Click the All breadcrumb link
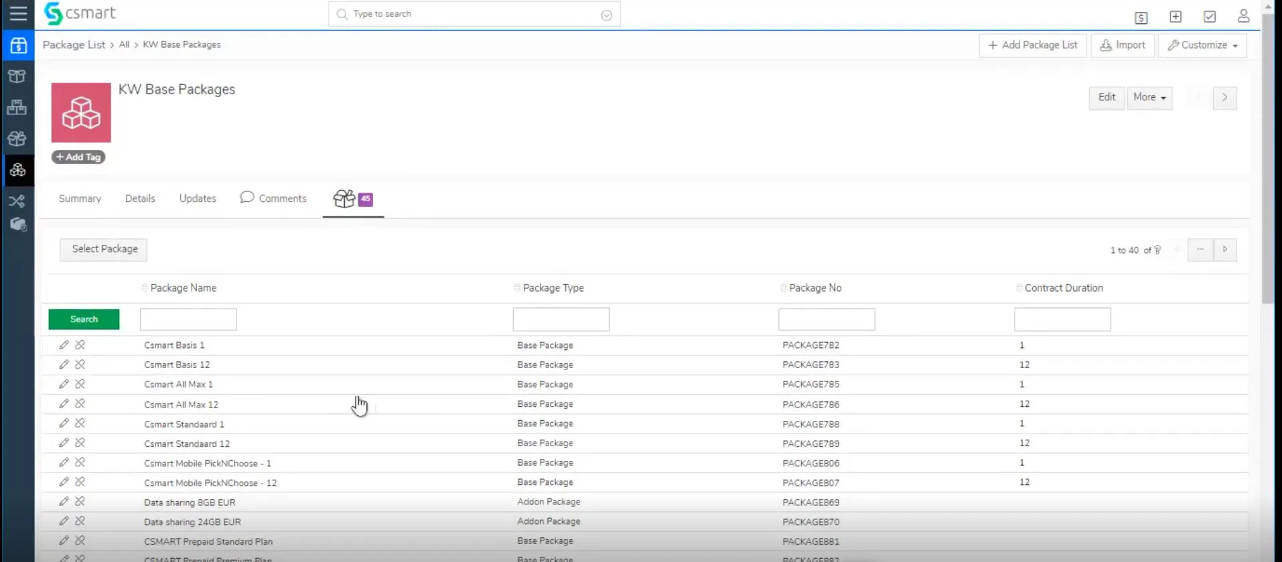The height and width of the screenshot is (562, 1282). [124, 44]
